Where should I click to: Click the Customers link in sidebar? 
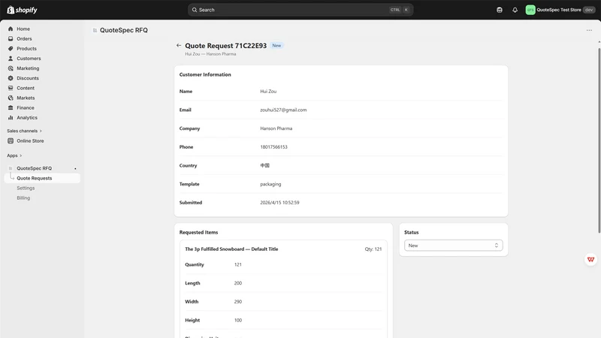point(29,59)
